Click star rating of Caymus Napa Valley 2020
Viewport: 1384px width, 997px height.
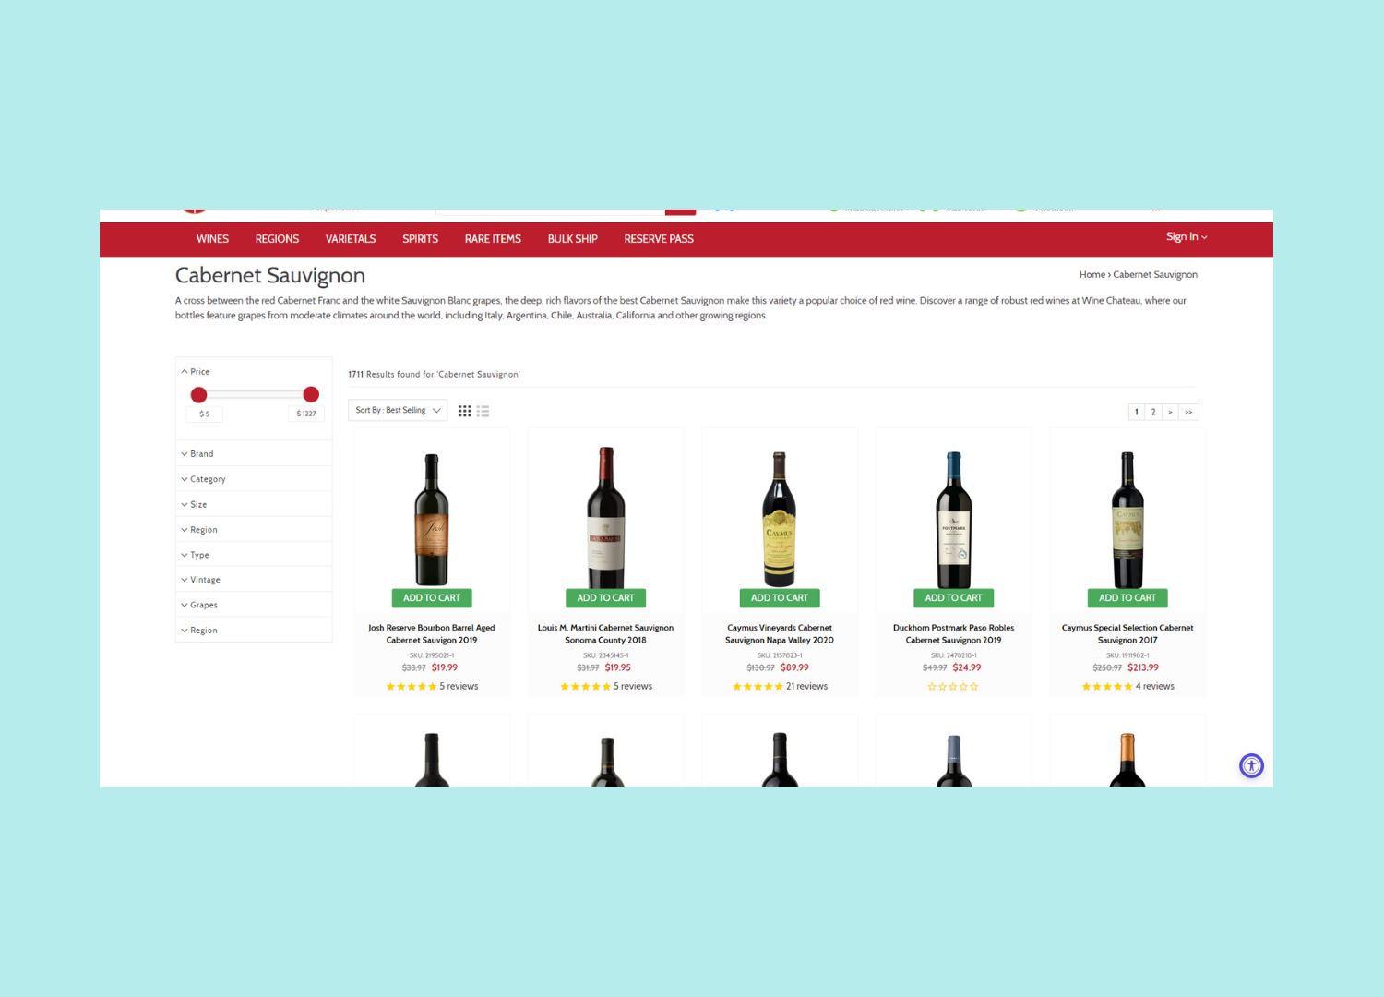(x=758, y=687)
